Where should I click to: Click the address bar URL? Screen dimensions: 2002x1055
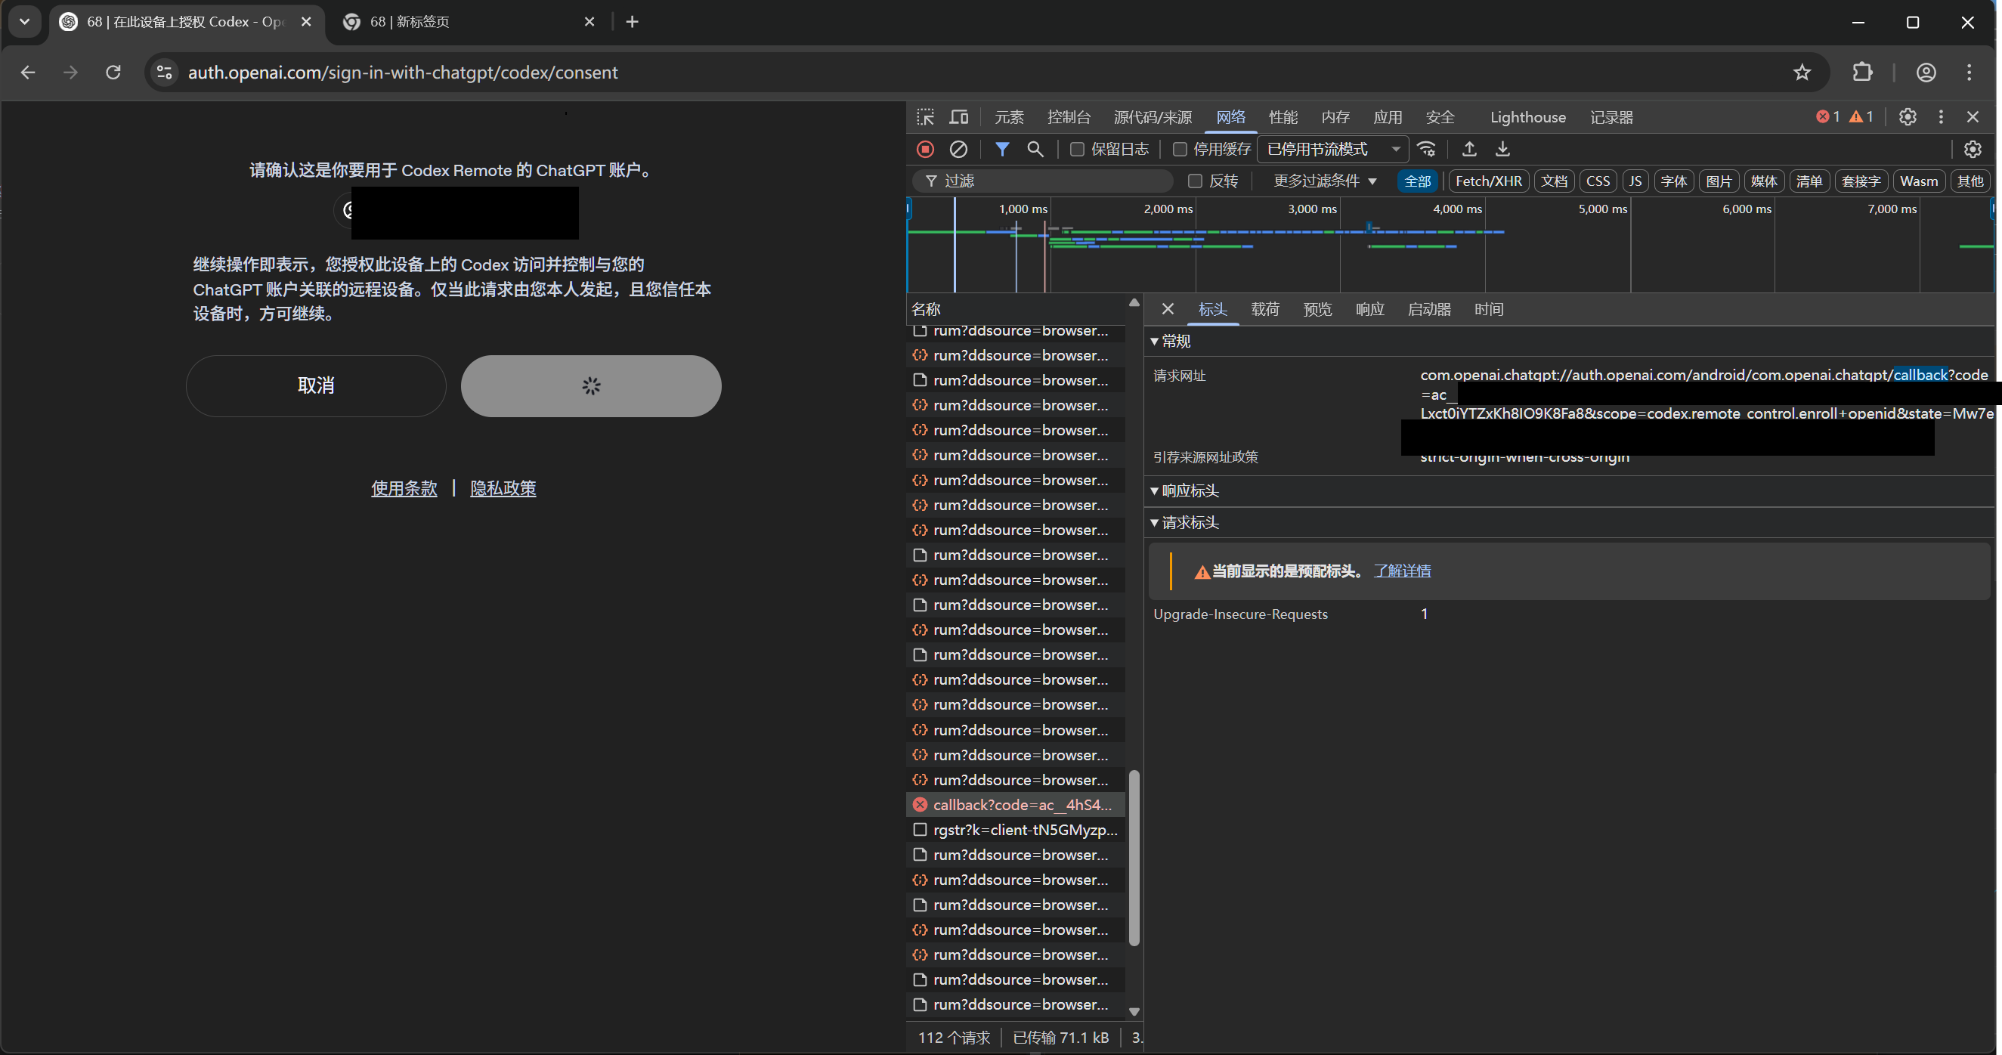(x=404, y=73)
